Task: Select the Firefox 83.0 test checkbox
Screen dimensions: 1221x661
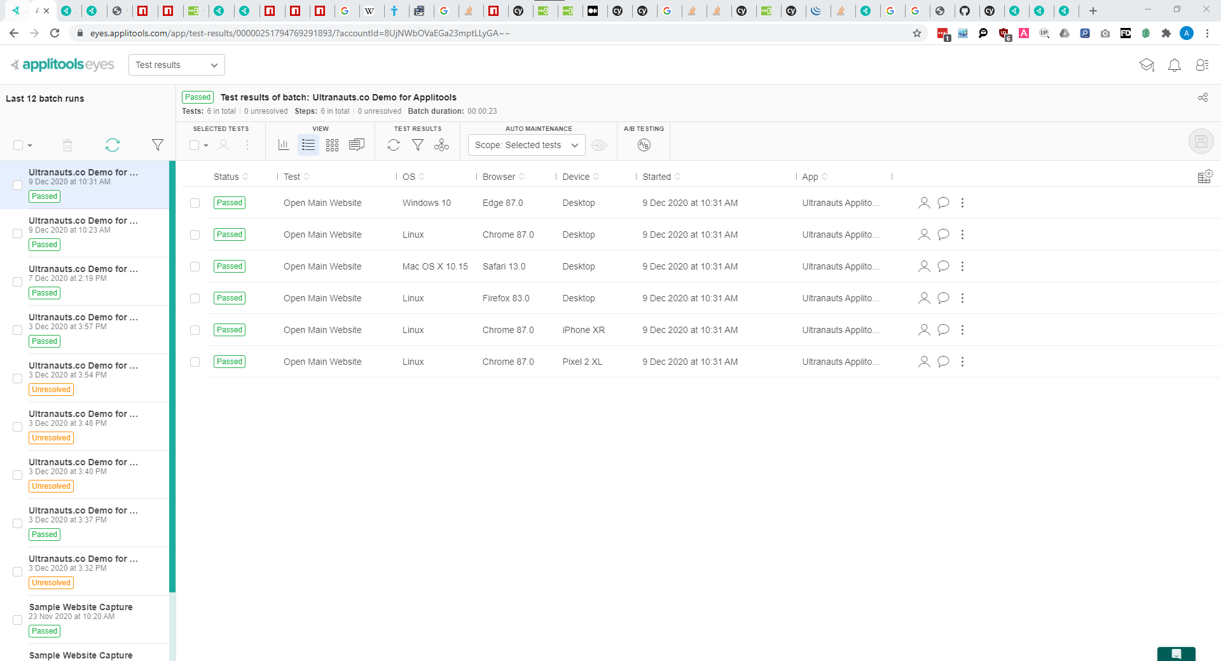Action: (x=195, y=299)
